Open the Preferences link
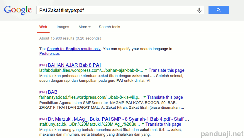The image size is (244, 138). click(x=50, y=53)
